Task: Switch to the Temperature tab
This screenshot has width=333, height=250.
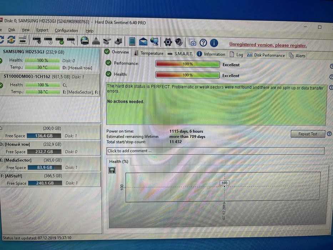Action: coord(149,53)
